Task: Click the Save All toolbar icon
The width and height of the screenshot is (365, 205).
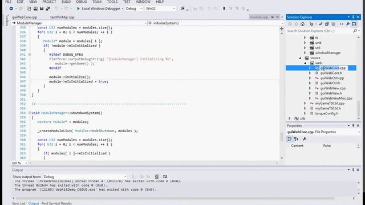Action: (48, 9)
